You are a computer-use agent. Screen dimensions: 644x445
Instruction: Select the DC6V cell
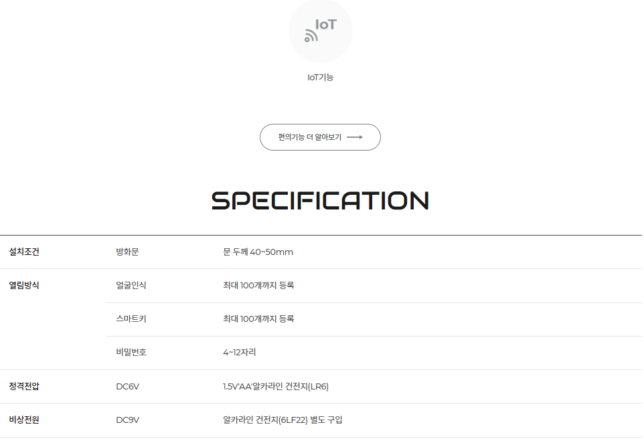click(128, 387)
